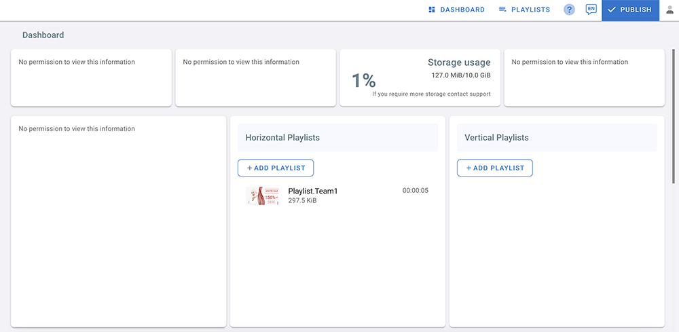Click the Vertical Playlists section header
Viewport: 679px width, 332px height.
[496, 137]
